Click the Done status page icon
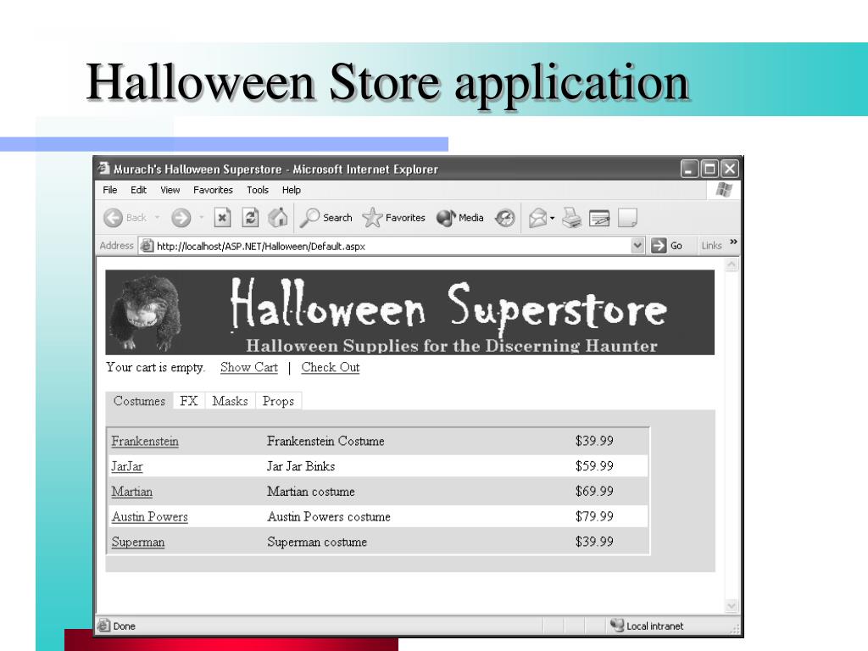The height and width of the screenshot is (651, 868). [103, 626]
